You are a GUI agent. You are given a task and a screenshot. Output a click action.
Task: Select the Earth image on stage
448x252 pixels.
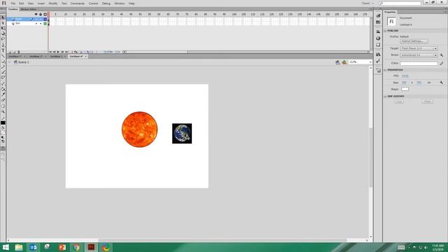tap(182, 134)
